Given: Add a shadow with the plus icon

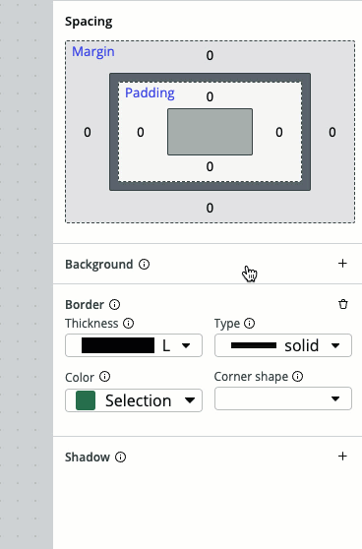Looking at the screenshot, I should click(342, 457).
